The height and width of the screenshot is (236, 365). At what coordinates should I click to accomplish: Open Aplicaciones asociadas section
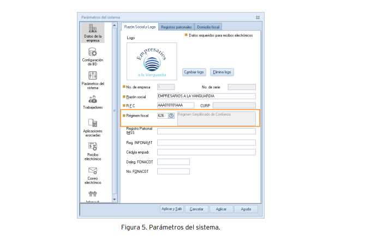tap(92, 127)
